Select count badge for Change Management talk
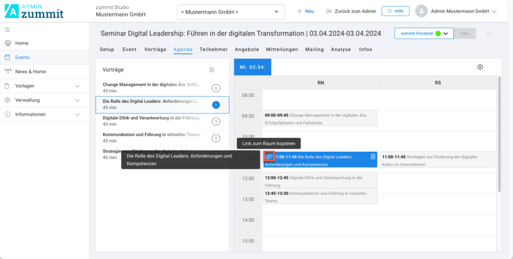 [216, 88]
